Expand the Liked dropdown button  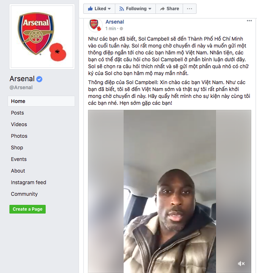pos(99,9)
